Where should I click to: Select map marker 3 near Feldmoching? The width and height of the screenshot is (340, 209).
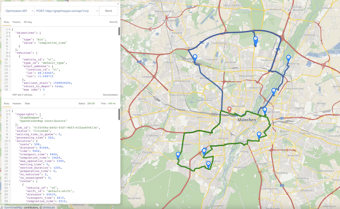click(x=255, y=40)
